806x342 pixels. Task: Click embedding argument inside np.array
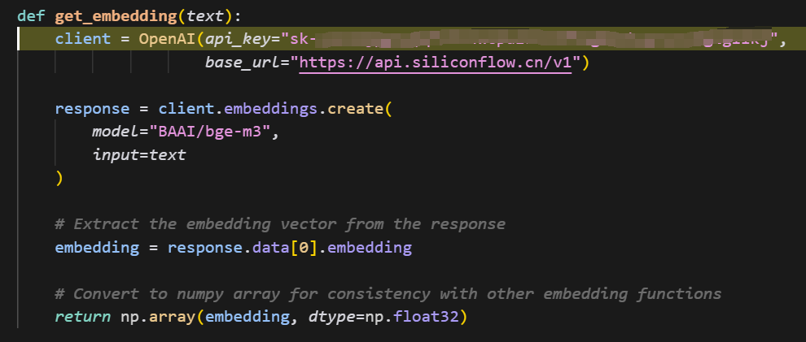(x=247, y=318)
